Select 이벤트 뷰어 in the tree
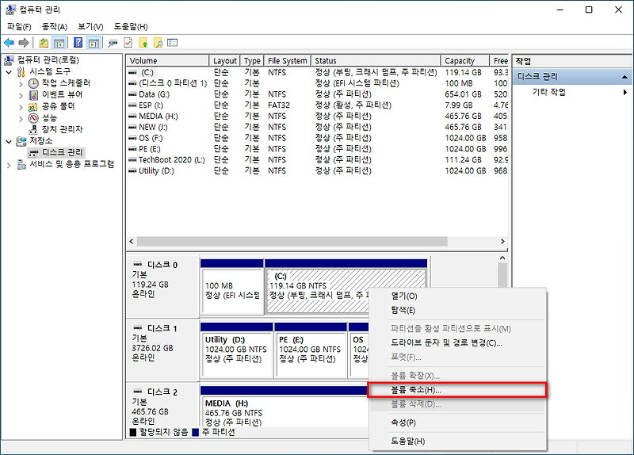This screenshot has height=455, width=634. click(x=62, y=94)
